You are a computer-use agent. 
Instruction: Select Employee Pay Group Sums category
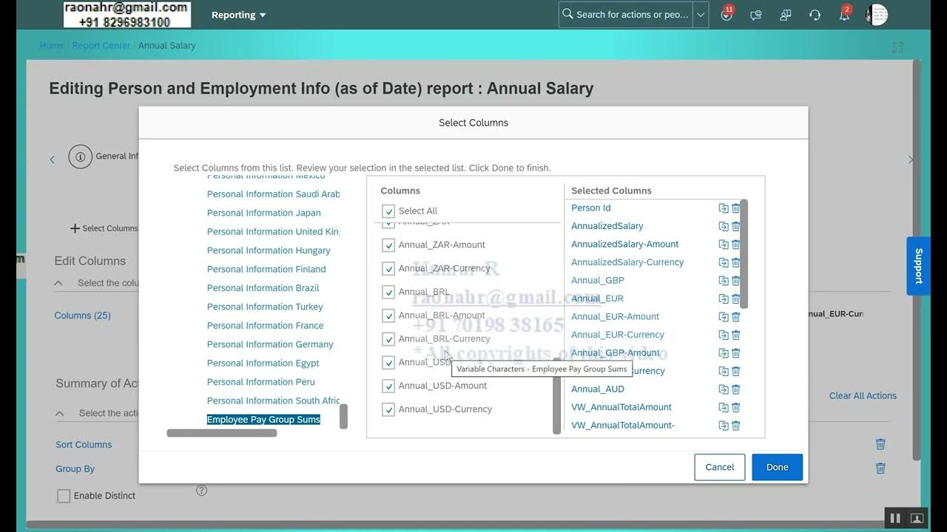coord(263,420)
